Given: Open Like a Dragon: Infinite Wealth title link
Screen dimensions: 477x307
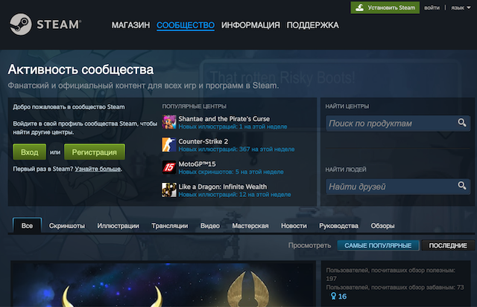Looking at the screenshot, I should tap(222, 187).
